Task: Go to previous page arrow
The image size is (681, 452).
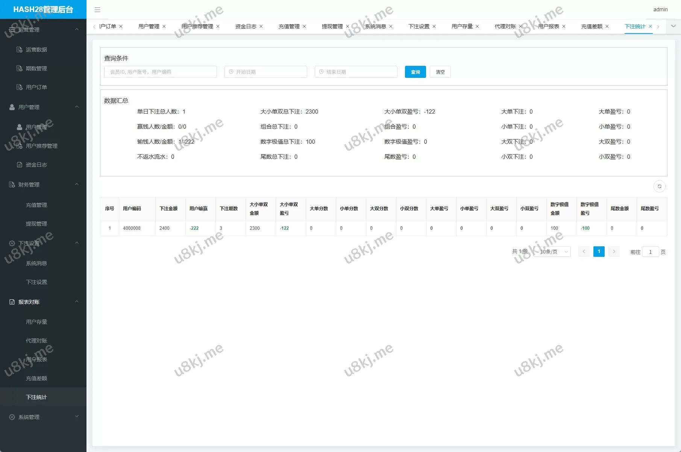Action: click(584, 252)
